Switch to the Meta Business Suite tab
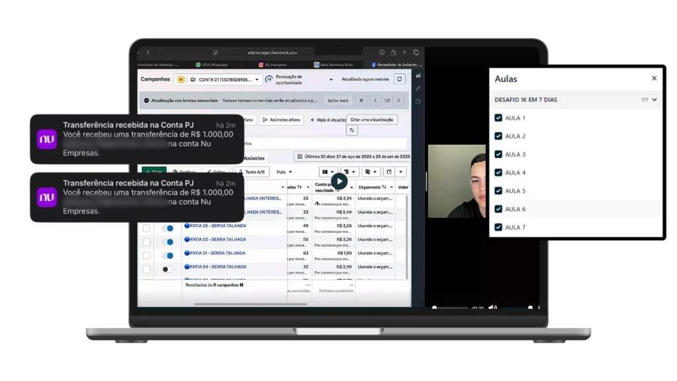677x381 pixels. (337, 65)
